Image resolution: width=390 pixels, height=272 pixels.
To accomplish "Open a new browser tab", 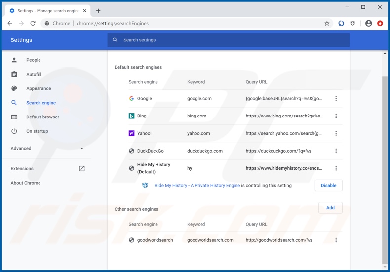I will (98, 11).
